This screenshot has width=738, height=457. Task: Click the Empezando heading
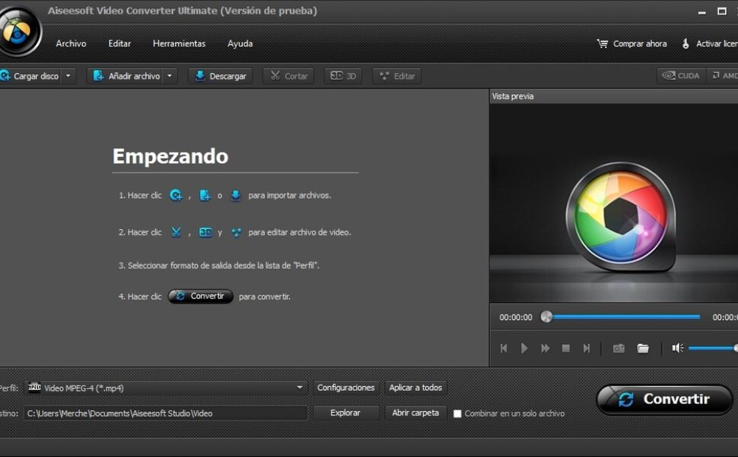[x=170, y=156]
